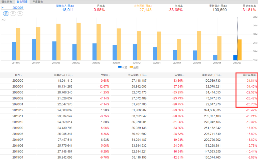Click the summary cumulative figure 100,590
The width and height of the screenshot is (258, 160).
(219, 10)
